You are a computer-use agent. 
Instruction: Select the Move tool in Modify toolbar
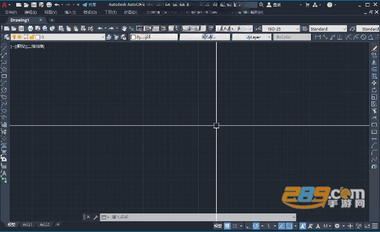[x=374, y=83]
